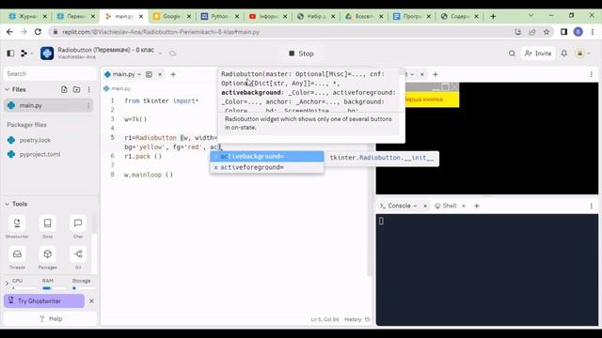Open the Chrome three-dot menu
Image resolution: width=602 pixels, height=338 pixels.
[x=593, y=32]
